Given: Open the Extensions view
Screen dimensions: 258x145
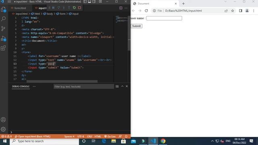Looking at the screenshot, I should (3, 48).
